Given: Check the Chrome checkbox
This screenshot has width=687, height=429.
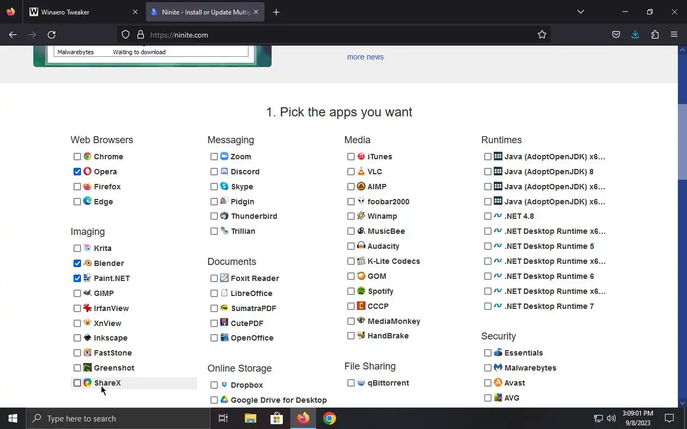Looking at the screenshot, I should (77, 157).
